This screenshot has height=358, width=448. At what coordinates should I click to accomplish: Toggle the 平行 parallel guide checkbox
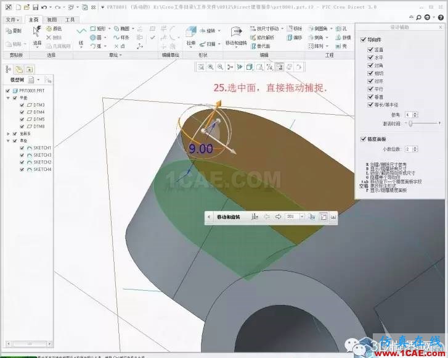pos(370,89)
